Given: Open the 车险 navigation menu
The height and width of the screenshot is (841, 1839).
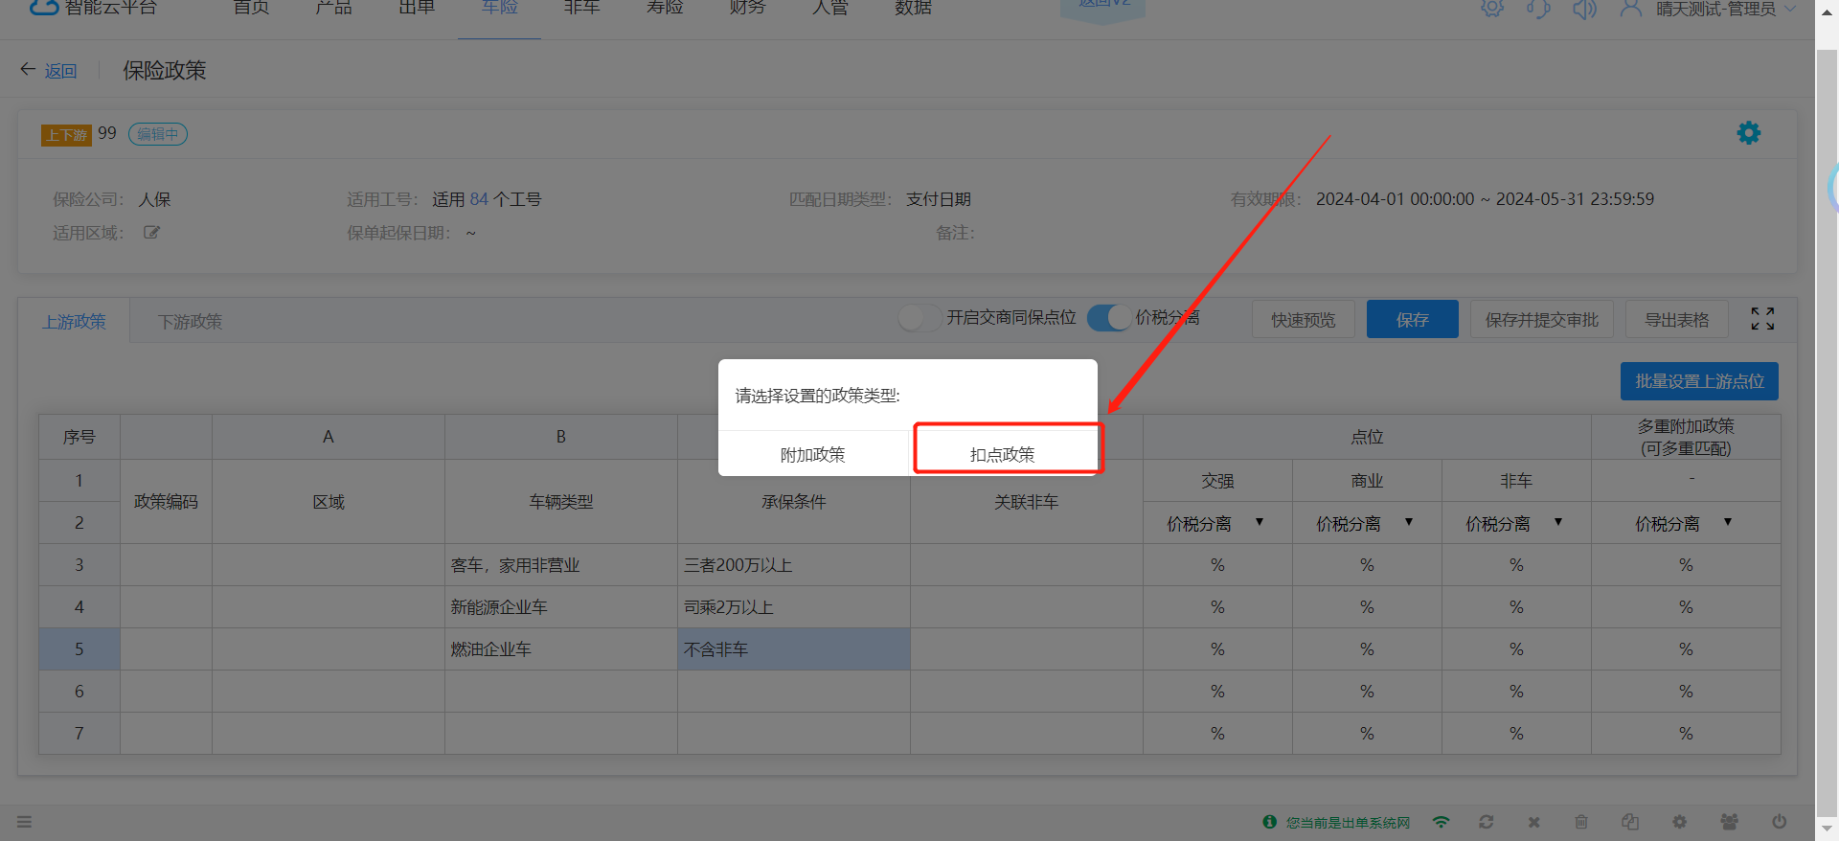Looking at the screenshot, I should [499, 8].
